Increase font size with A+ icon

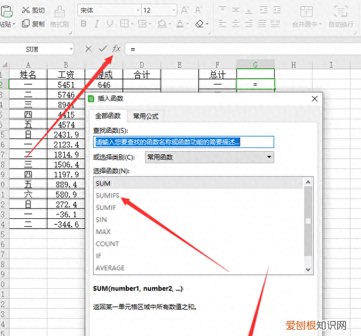point(185,10)
